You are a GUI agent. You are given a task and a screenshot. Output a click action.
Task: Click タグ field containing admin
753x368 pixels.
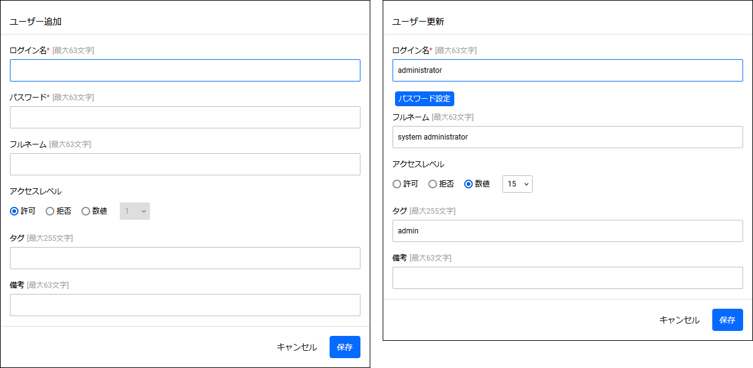pos(568,231)
